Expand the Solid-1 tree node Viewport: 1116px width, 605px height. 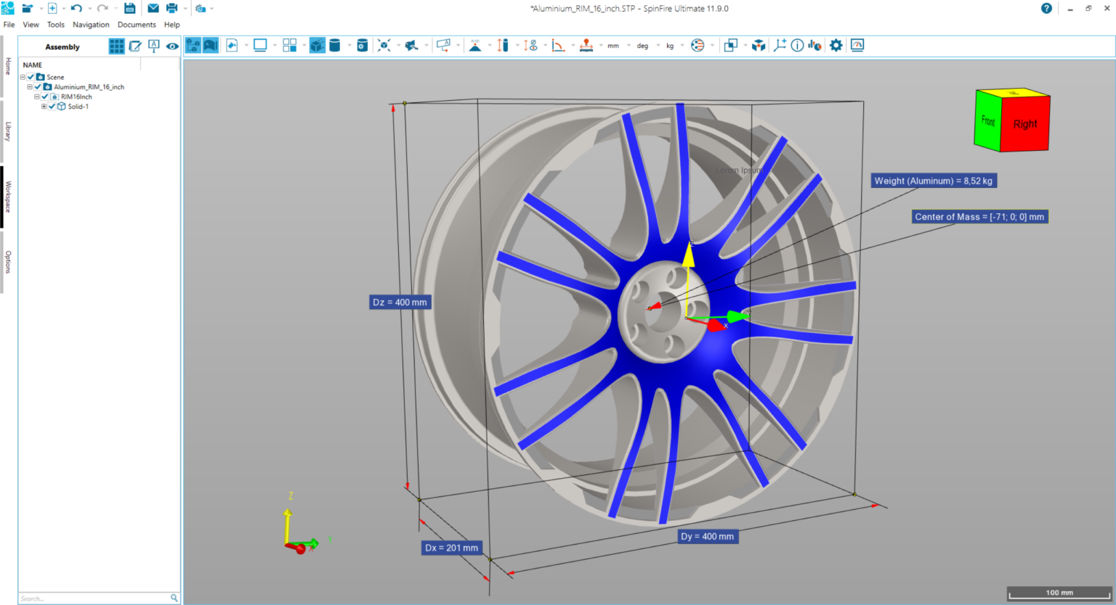click(x=44, y=107)
